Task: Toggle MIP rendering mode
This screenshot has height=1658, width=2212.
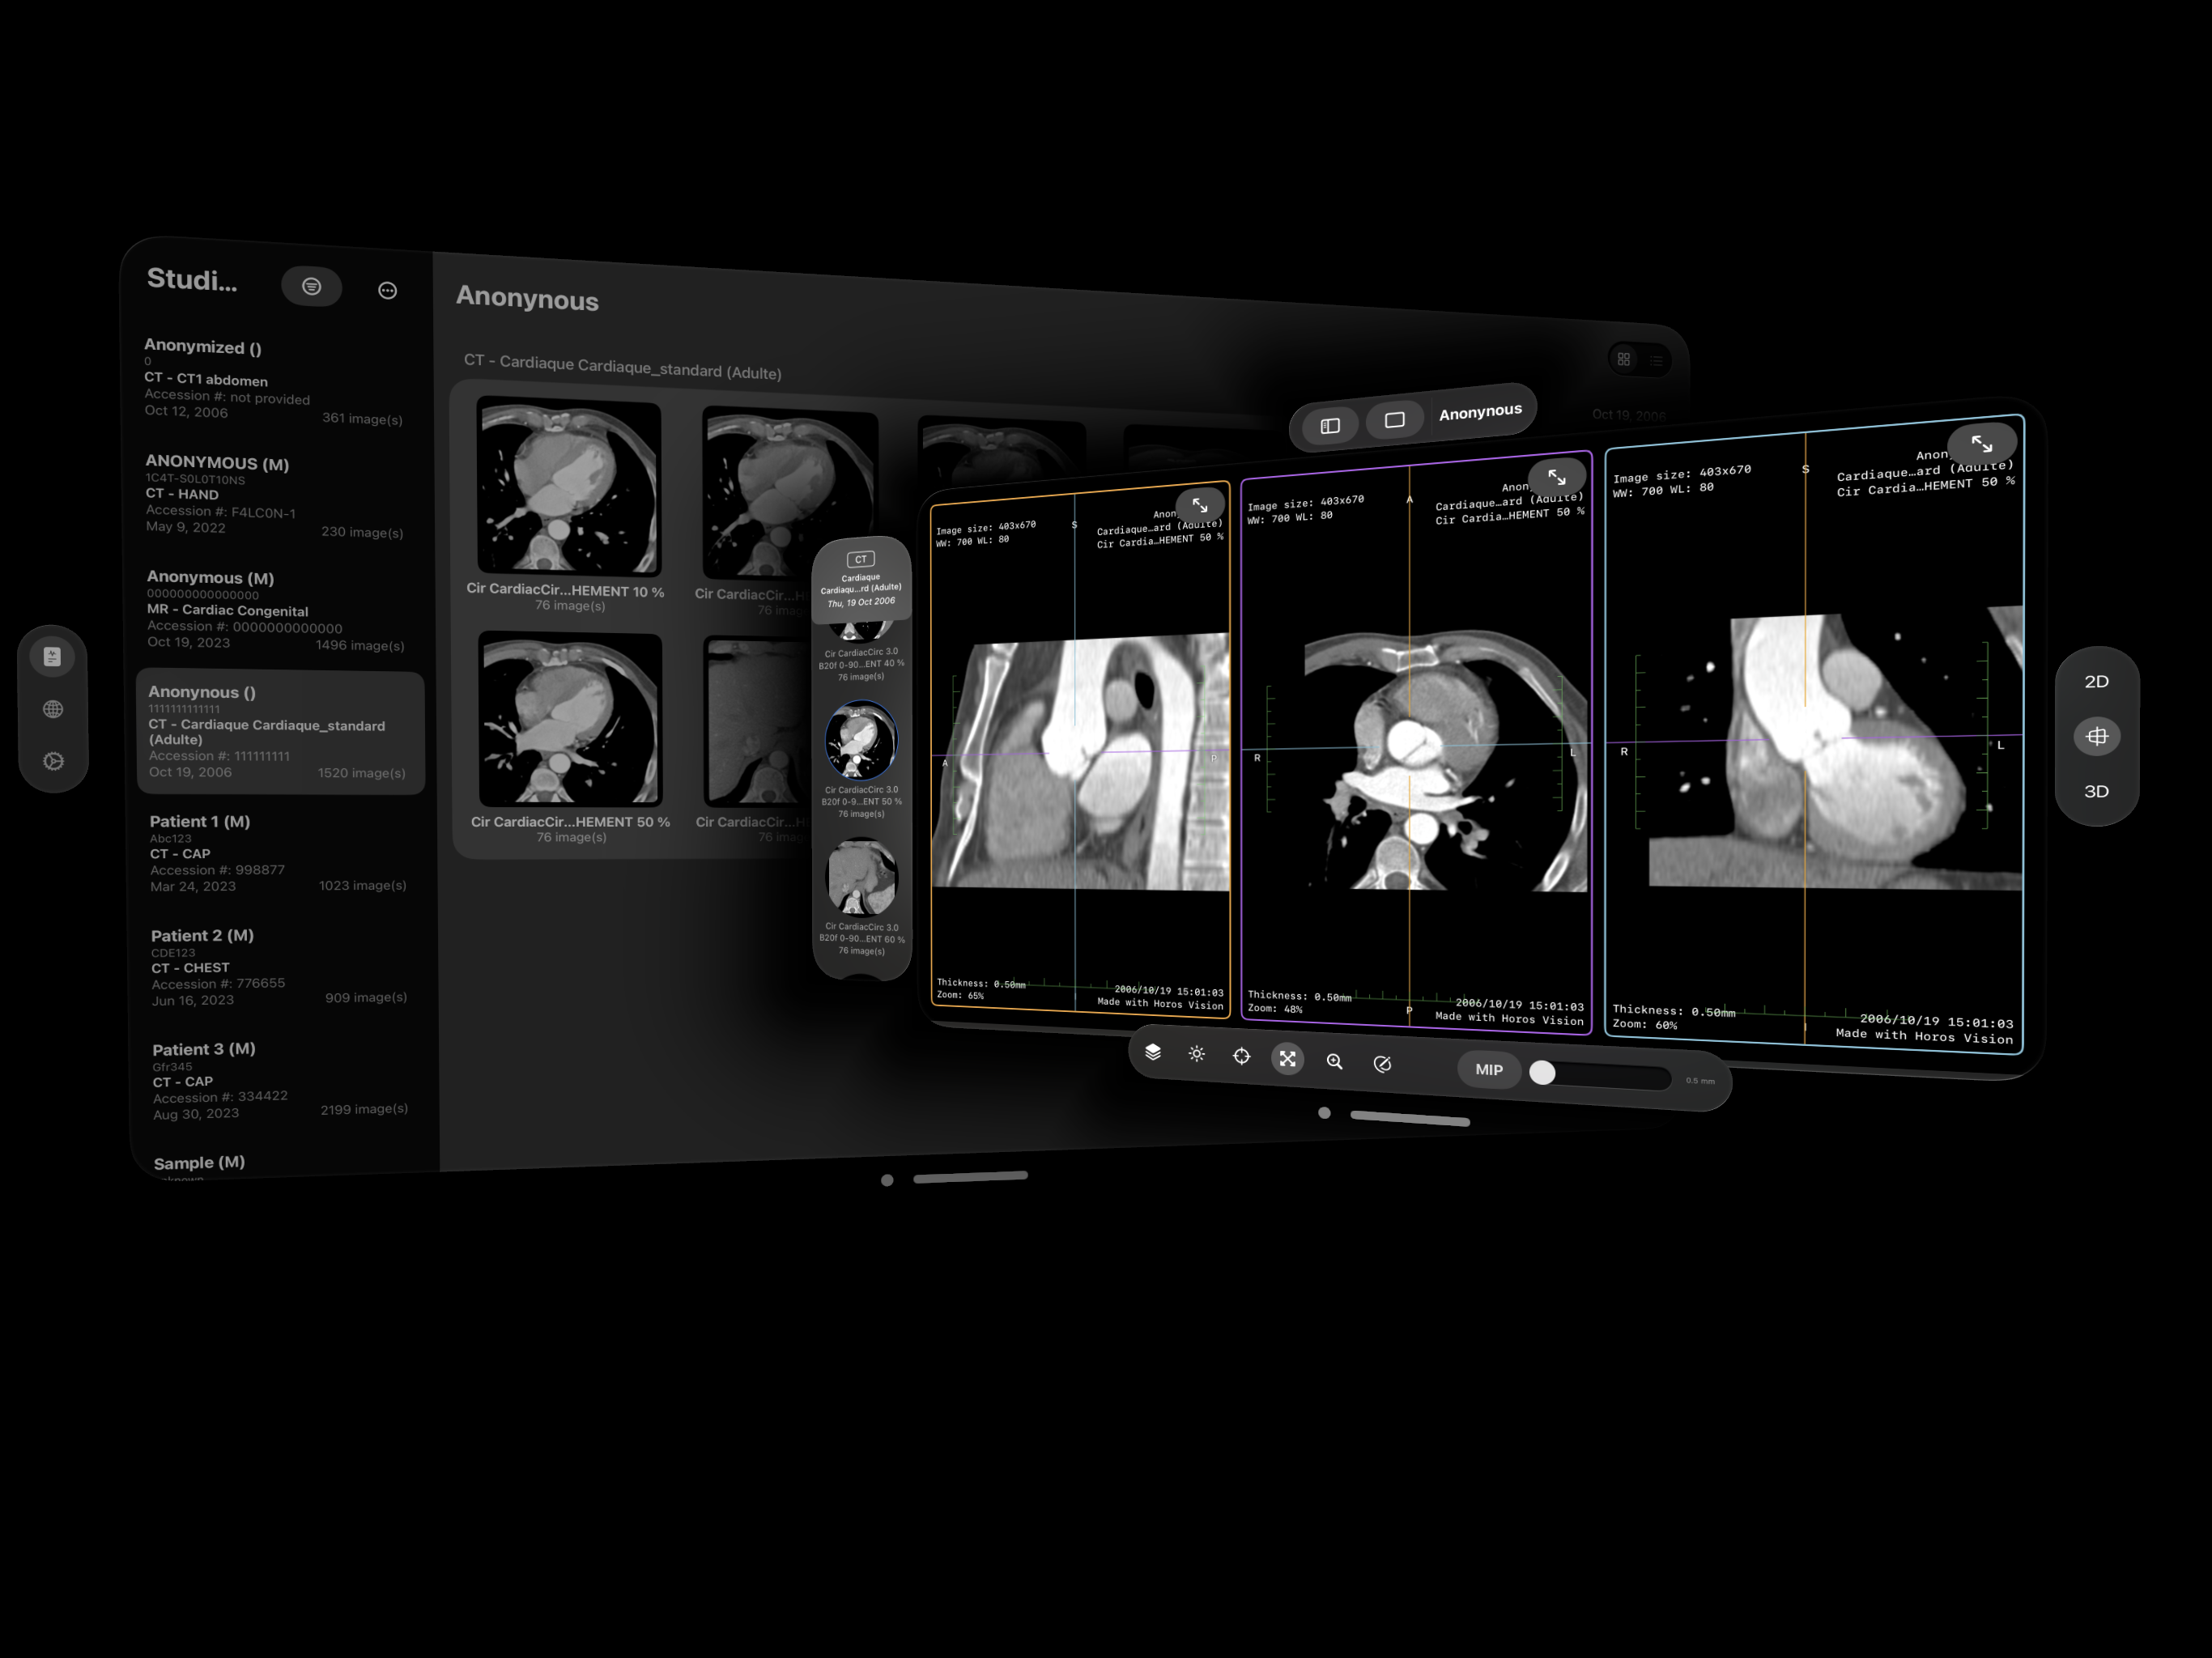Action: (1489, 1070)
